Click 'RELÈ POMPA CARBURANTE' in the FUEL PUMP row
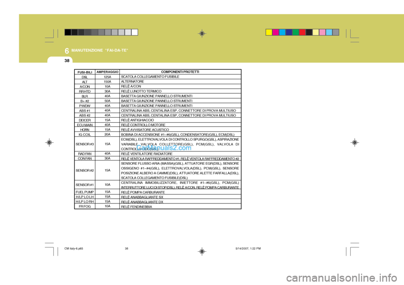 (x=143, y=193)
